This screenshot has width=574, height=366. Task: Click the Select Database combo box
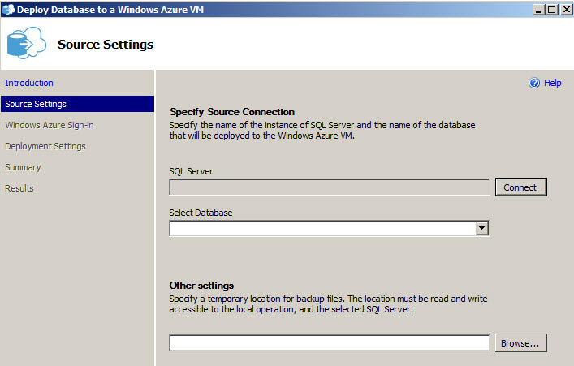click(330, 228)
